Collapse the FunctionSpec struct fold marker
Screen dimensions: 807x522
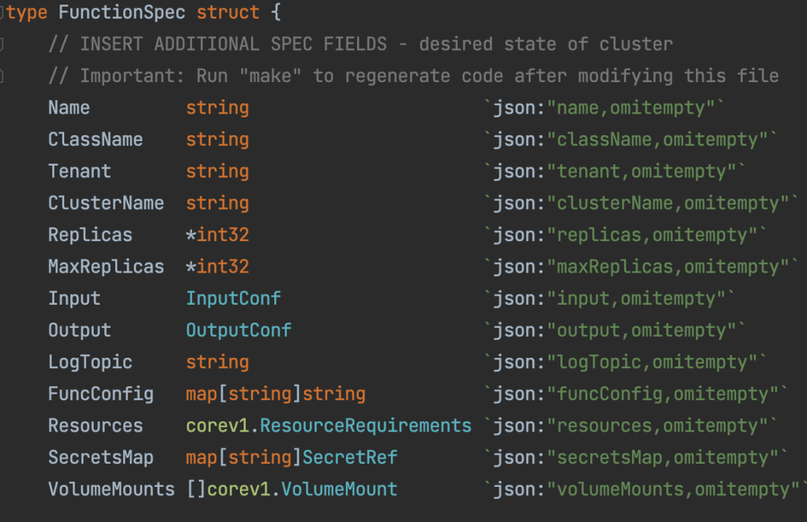click(2, 13)
